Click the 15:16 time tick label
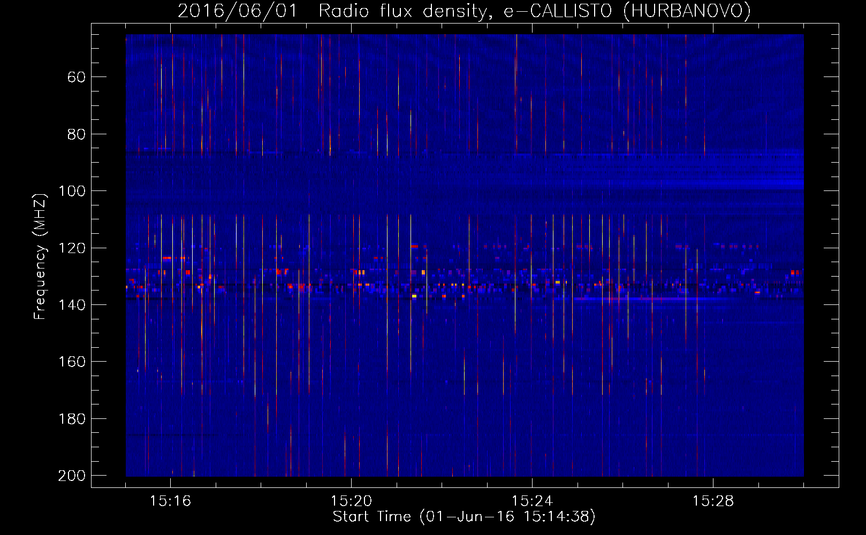866x535 pixels. click(x=170, y=501)
